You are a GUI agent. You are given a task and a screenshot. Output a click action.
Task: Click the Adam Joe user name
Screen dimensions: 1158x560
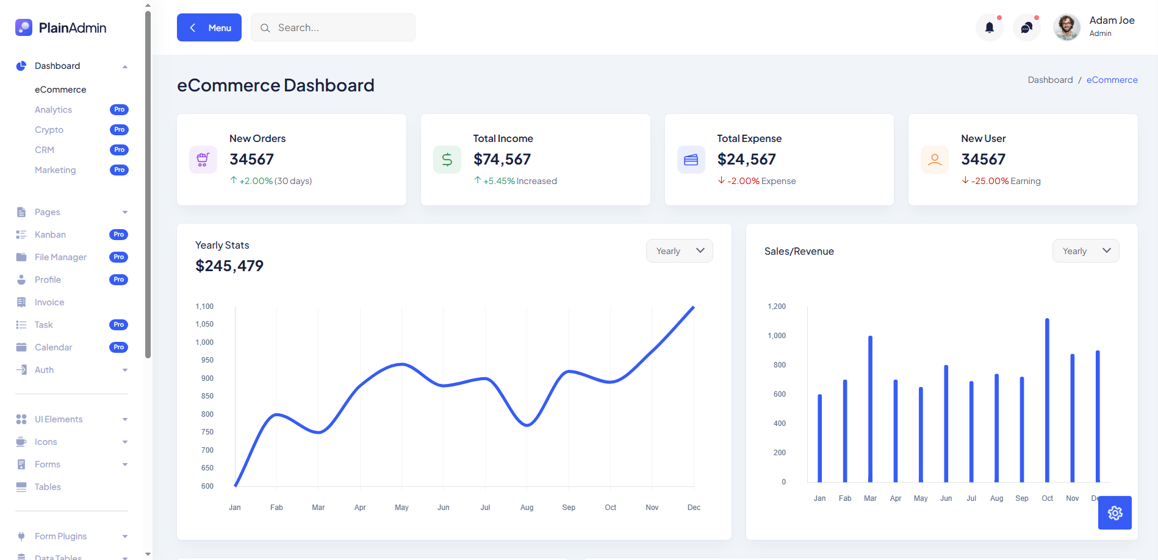coord(1112,20)
